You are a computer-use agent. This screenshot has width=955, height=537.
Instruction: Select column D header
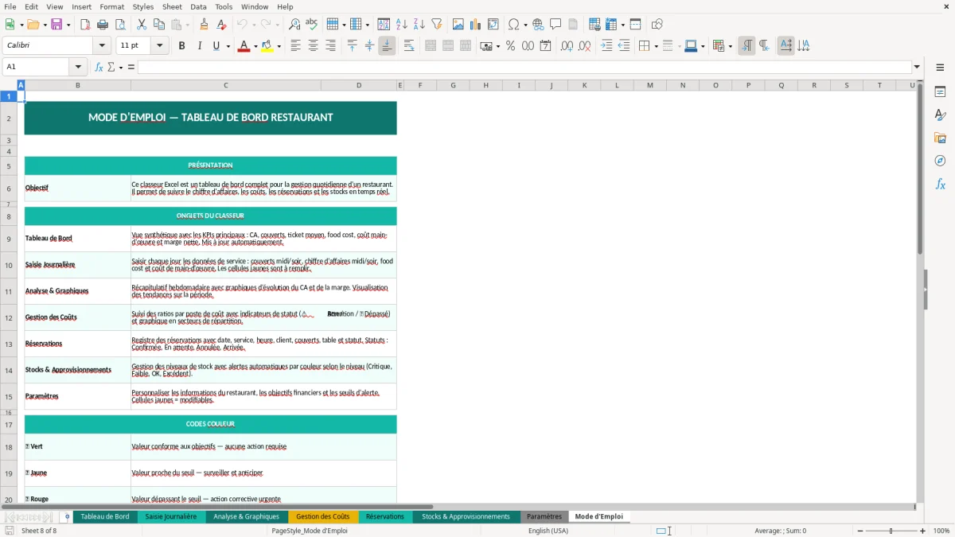(358, 85)
